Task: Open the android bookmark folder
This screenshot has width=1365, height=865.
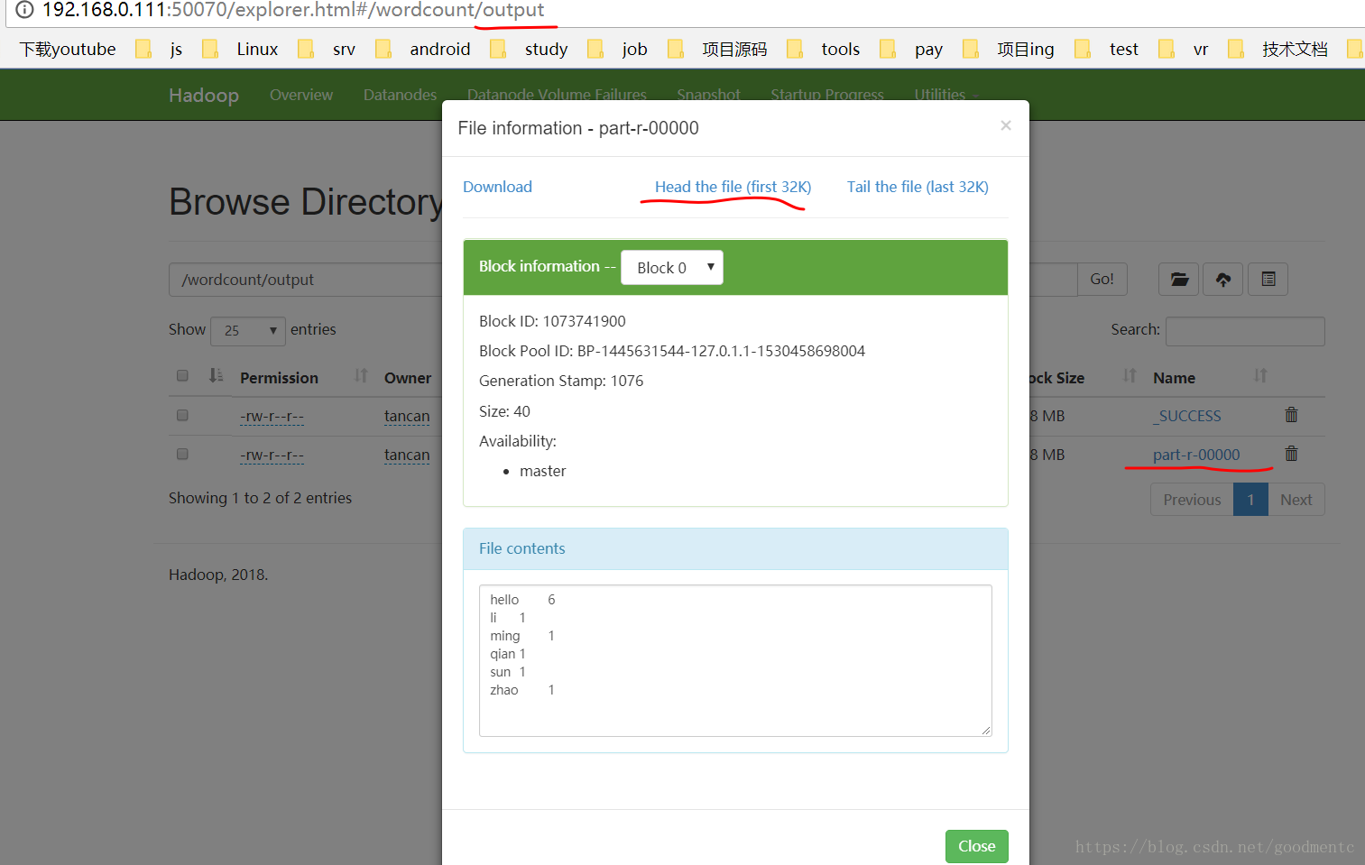Action: pyautogui.click(x=423, y=49)
